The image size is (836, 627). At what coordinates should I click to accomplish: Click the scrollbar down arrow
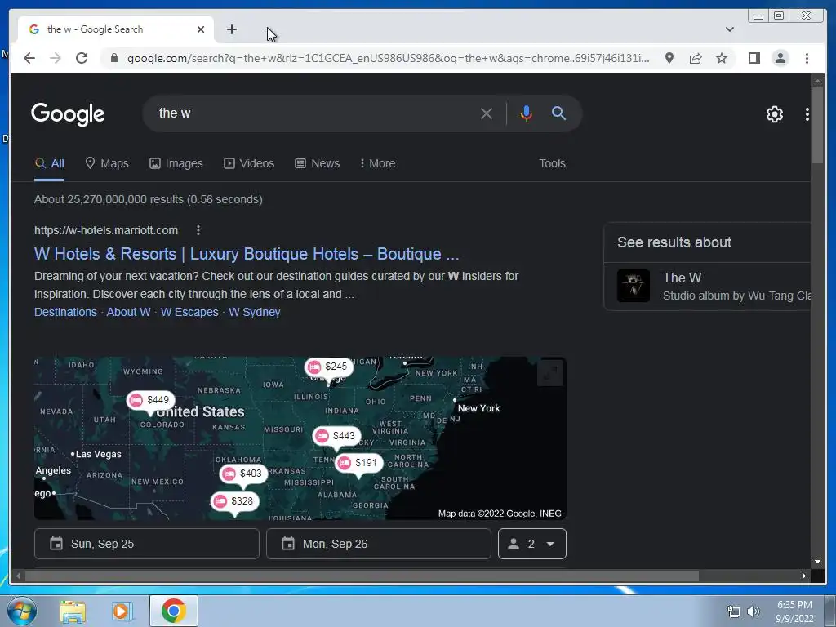click(817, 562)
